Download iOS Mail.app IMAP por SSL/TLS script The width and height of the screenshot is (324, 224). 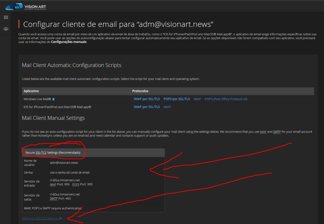point(147,107)
